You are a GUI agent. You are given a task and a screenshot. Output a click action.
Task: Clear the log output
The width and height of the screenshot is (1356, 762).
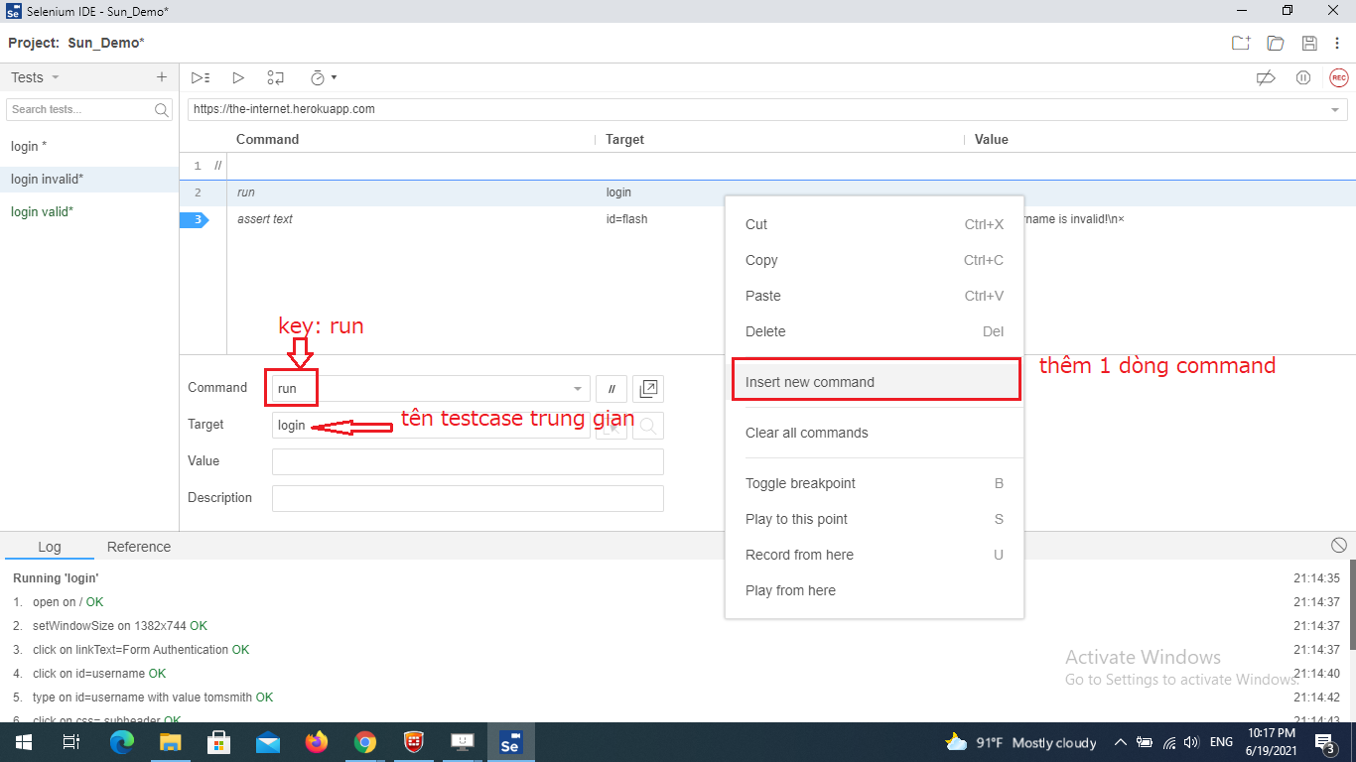coord(1339,545)
